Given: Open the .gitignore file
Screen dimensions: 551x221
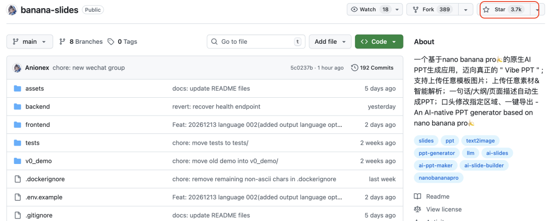Looking at the screenshot, I should (39, 215).
